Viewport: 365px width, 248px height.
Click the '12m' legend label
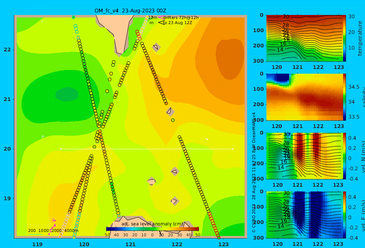point(153,18)
